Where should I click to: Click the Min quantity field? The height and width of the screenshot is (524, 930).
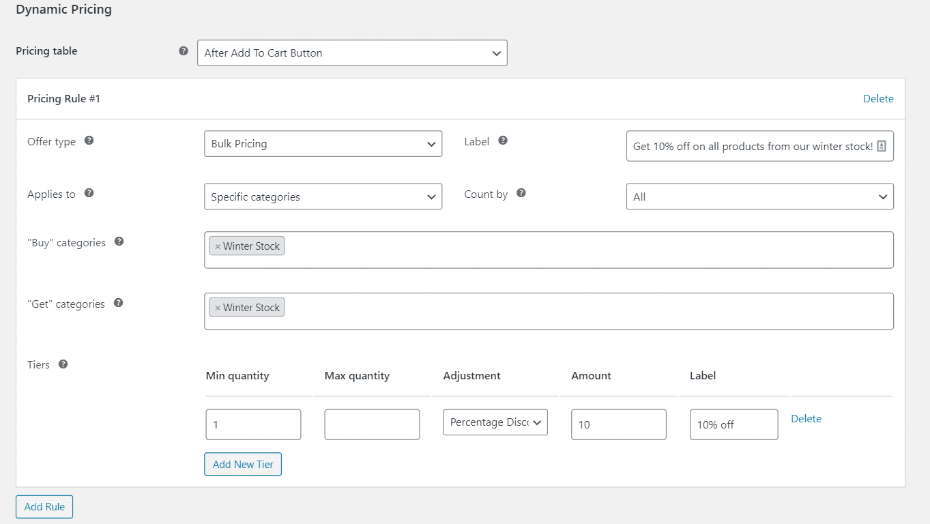(253, 424)
